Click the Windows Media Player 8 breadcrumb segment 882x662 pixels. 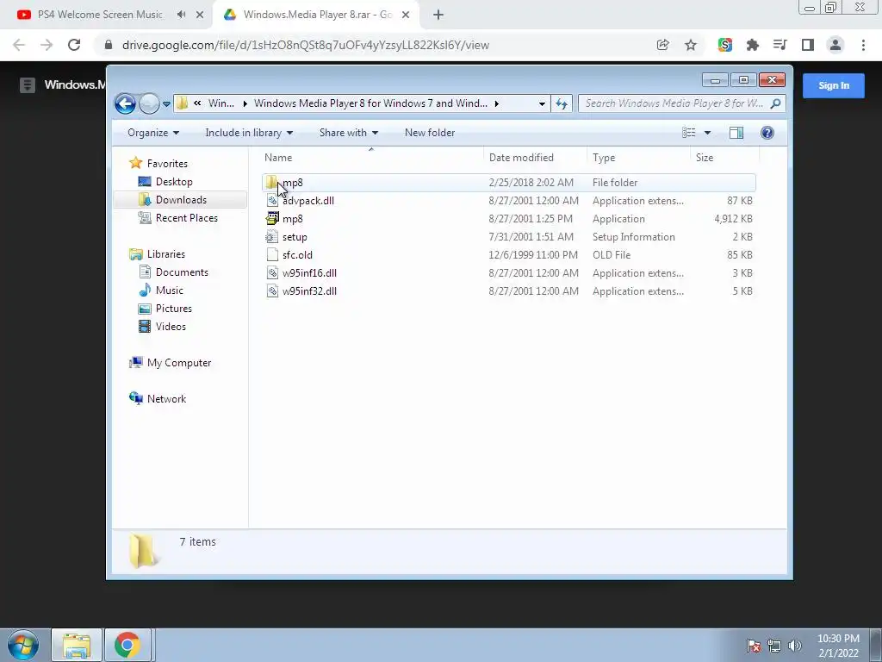370,103
